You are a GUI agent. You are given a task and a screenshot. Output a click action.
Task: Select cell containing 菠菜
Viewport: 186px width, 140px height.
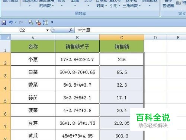coord(33,110)
